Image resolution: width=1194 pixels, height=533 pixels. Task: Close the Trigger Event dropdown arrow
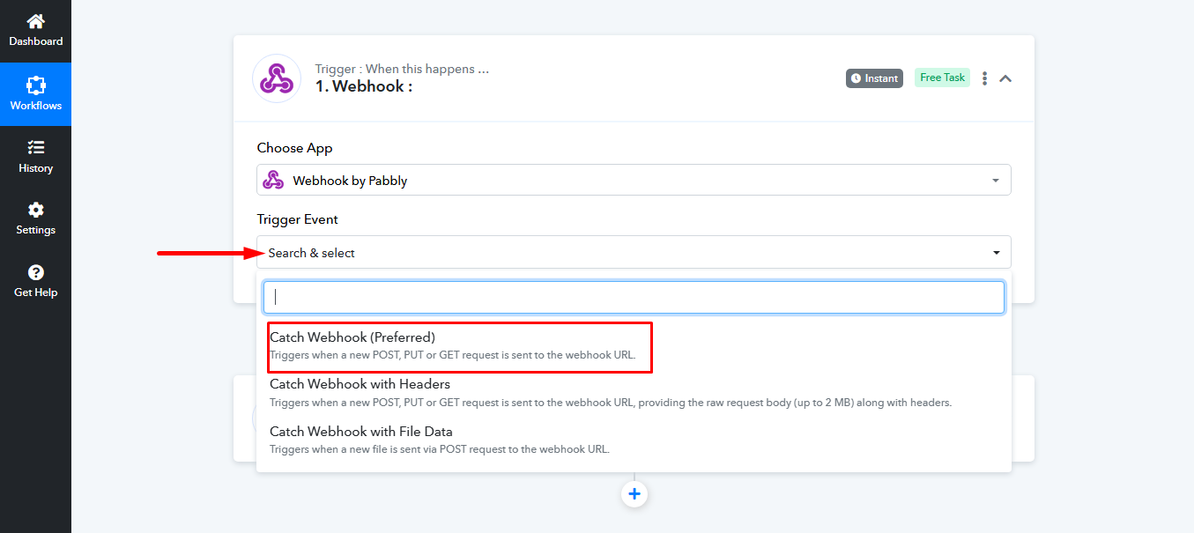tap(996, 253)
